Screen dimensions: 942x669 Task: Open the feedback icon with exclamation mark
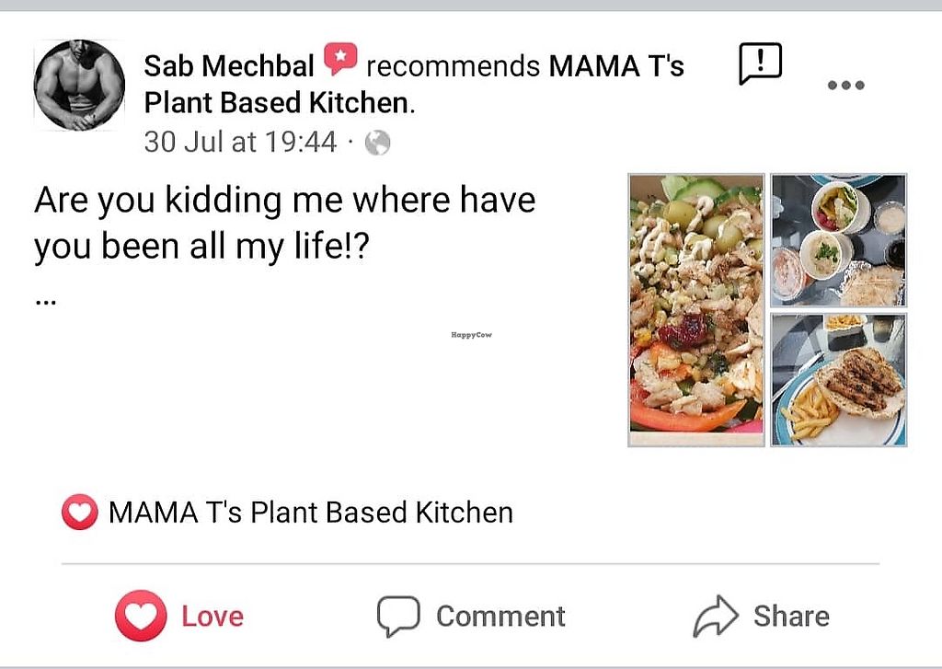[x=760, y=64]
